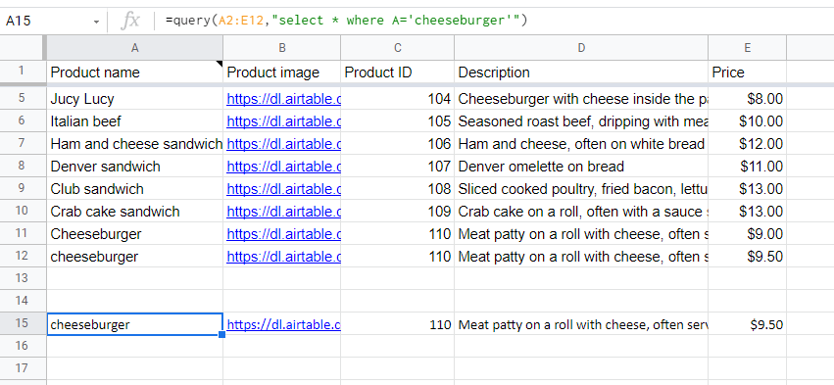834x385 pixels.
Task: Select row 15 header
Action: (22, 323)
